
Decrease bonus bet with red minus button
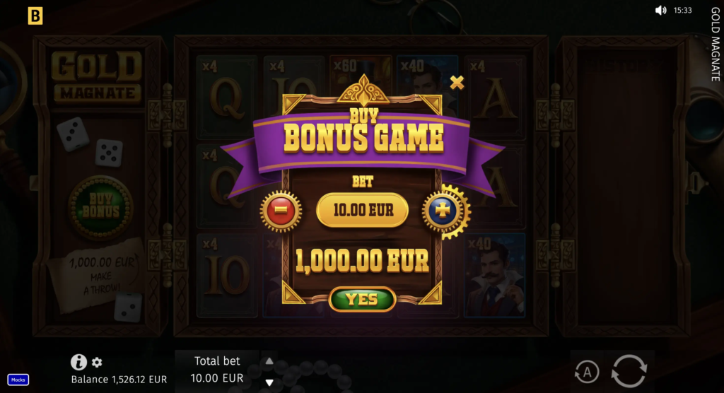[x=281, y=211]
